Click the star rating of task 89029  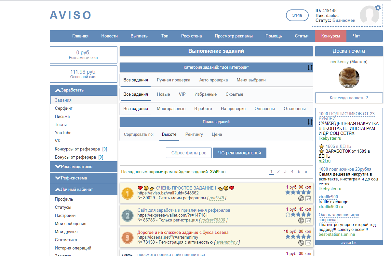point(298,192)
